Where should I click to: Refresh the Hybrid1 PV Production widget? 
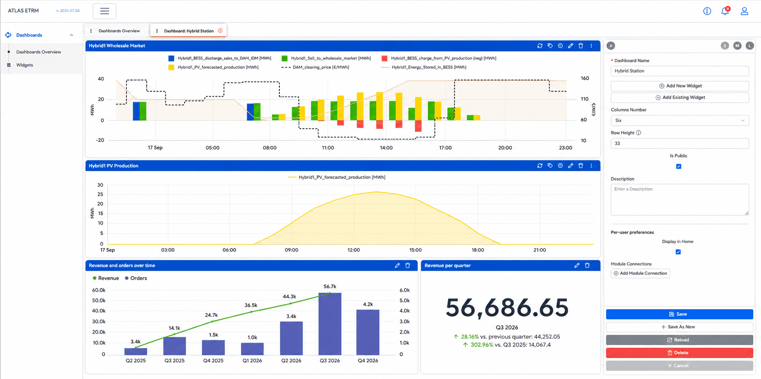[x=540, y=166]
